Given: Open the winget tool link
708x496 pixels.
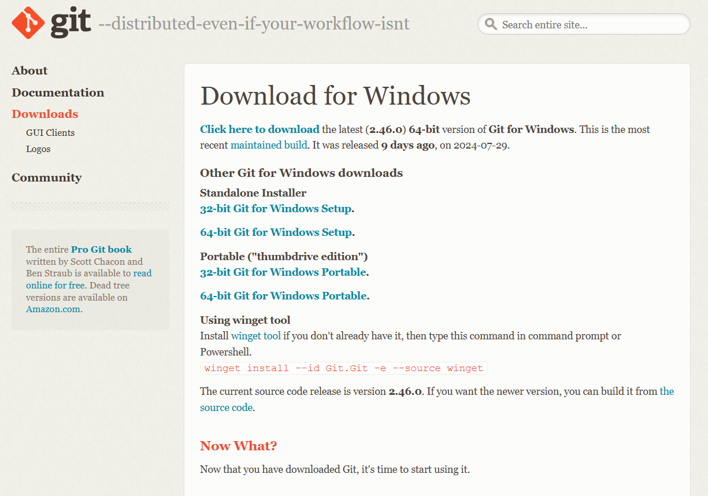Looking at the screenshot, I should [255, 336].
